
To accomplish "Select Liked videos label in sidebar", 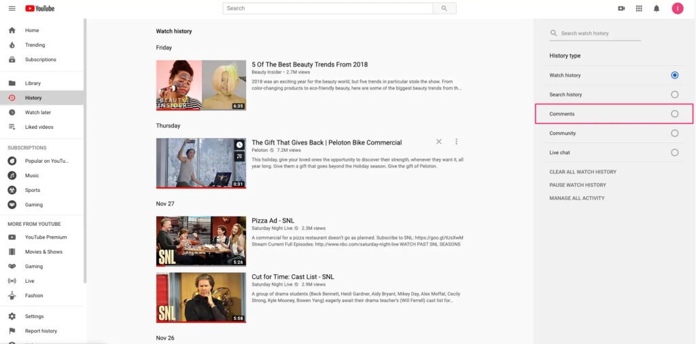I will [39, 127].
